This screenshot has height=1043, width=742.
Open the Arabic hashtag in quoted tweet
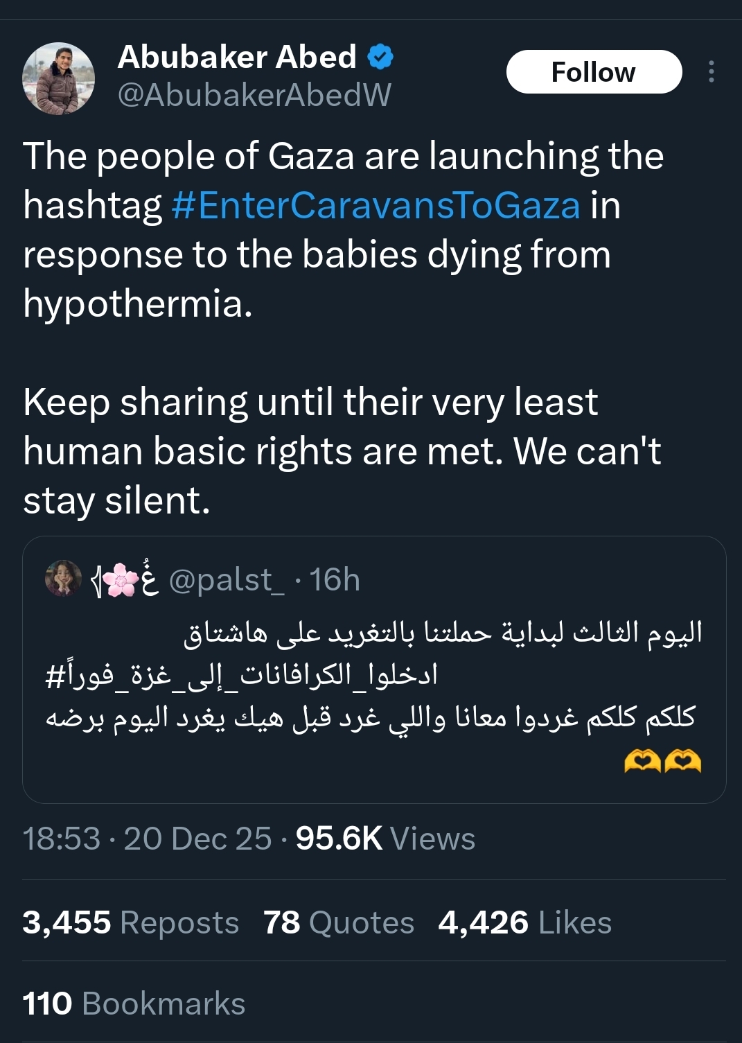coord(242,675)
